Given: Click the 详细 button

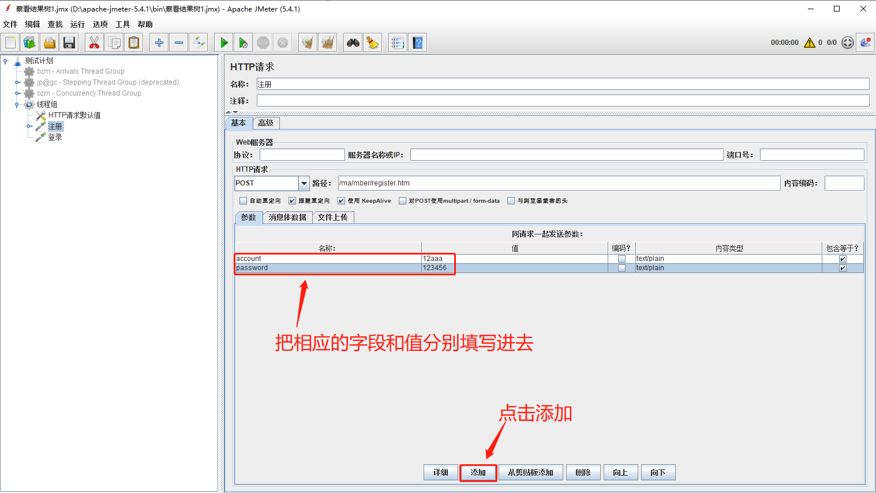Looking at the screenshot, I should [441, 472].
